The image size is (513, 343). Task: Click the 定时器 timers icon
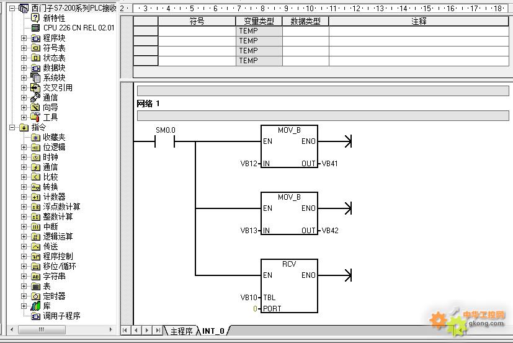tap(35, 296)
